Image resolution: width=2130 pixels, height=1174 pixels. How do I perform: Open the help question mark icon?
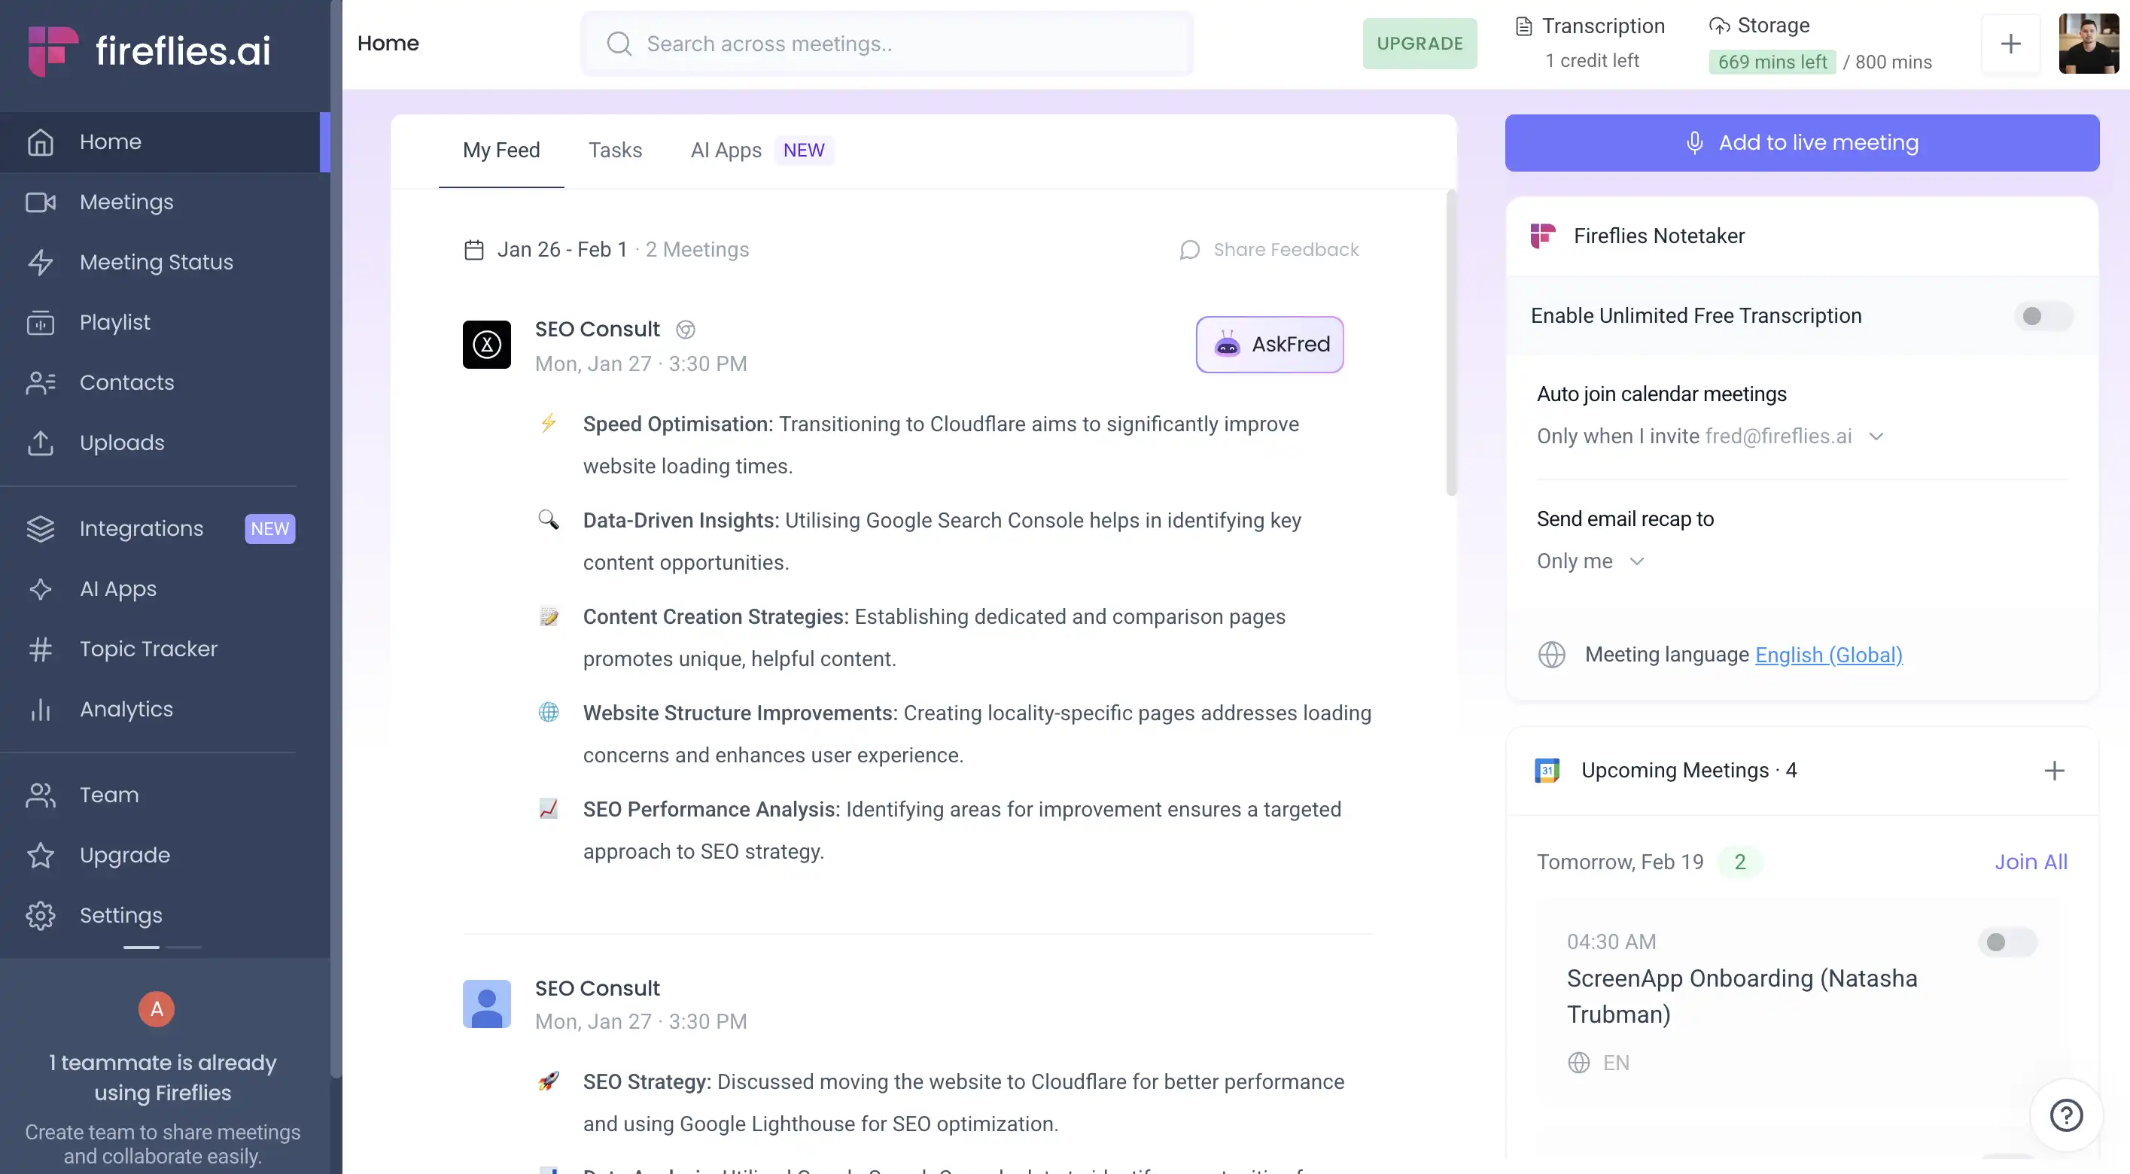click(x=2065, y=1115)
